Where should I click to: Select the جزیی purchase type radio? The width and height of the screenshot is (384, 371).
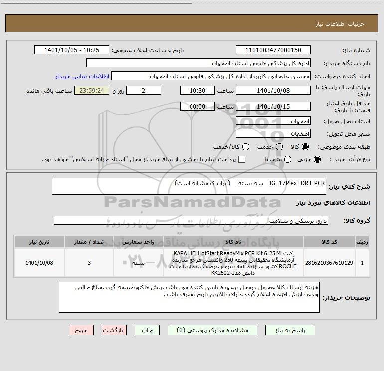(317, 159)
